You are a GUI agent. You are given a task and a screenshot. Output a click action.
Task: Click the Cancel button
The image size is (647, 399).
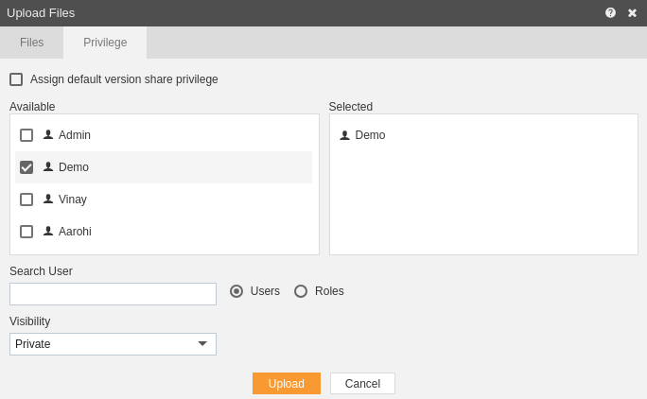point(362,383)
